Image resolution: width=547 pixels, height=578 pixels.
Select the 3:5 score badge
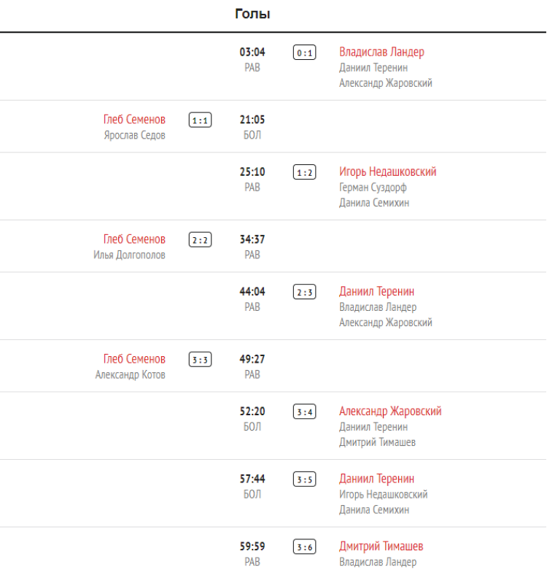click(304, 479)
